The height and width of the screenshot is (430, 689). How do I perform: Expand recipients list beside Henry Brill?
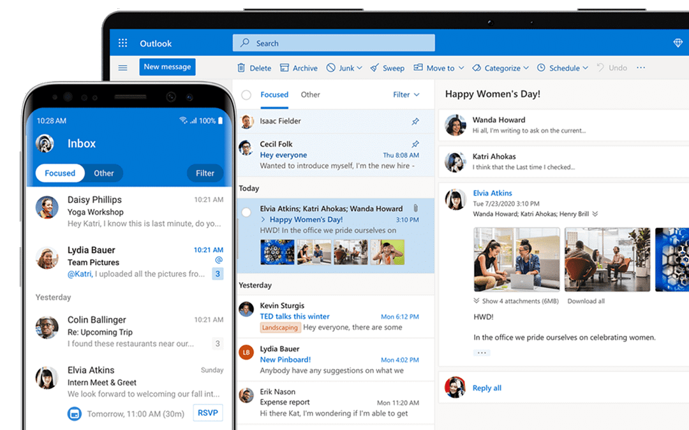tap(595, 213)
